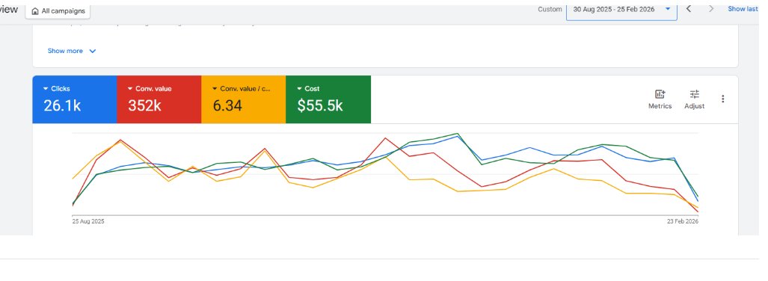
Task: Open the Cost metric dropdown
Action: tap(308, 89)
